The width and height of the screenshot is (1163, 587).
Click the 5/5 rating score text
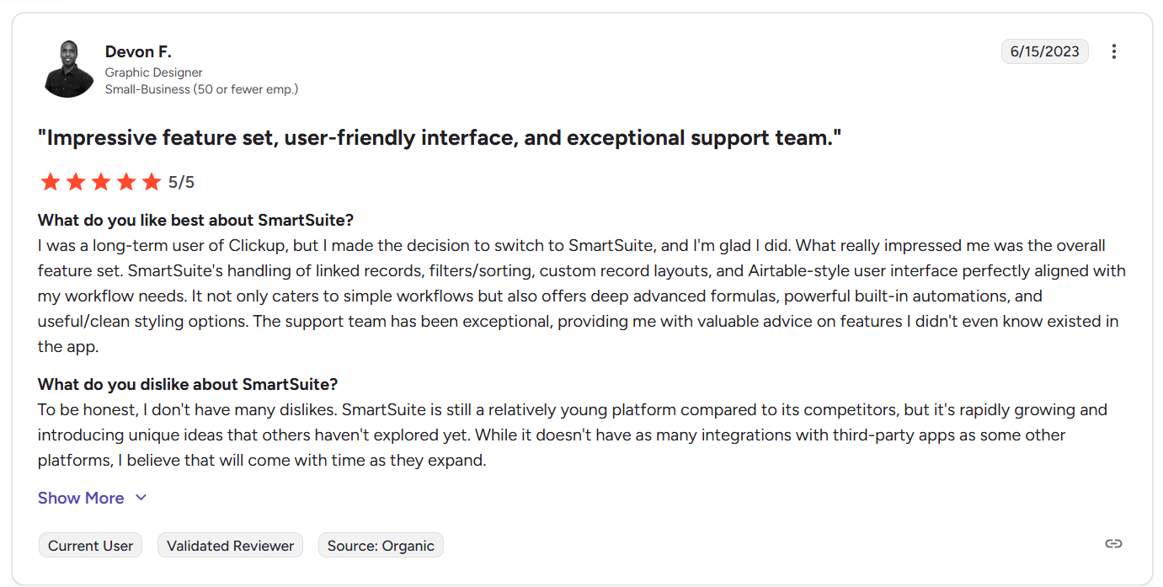pos(181,182)
